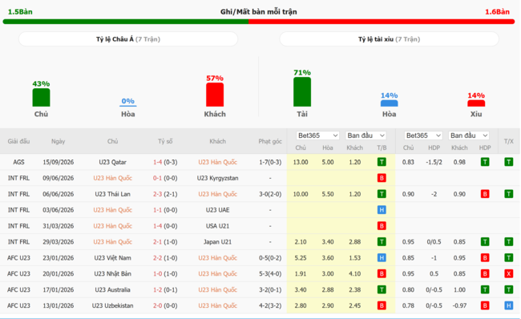The width and height of the screenshot is (521, 319).
Task: Click red B badge in 09/06/2026 row
Action: [x=382, y=178]
